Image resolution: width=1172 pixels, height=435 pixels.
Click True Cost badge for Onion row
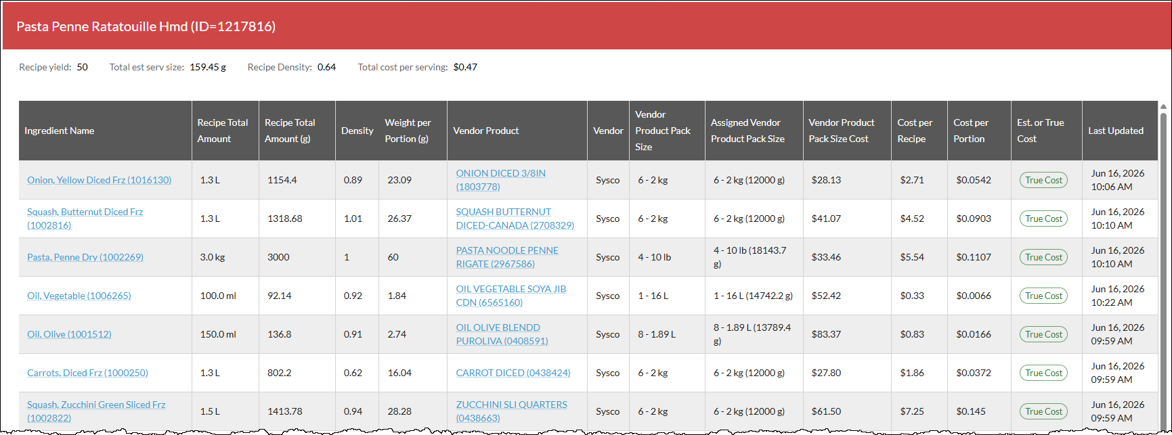point(1043,180)
